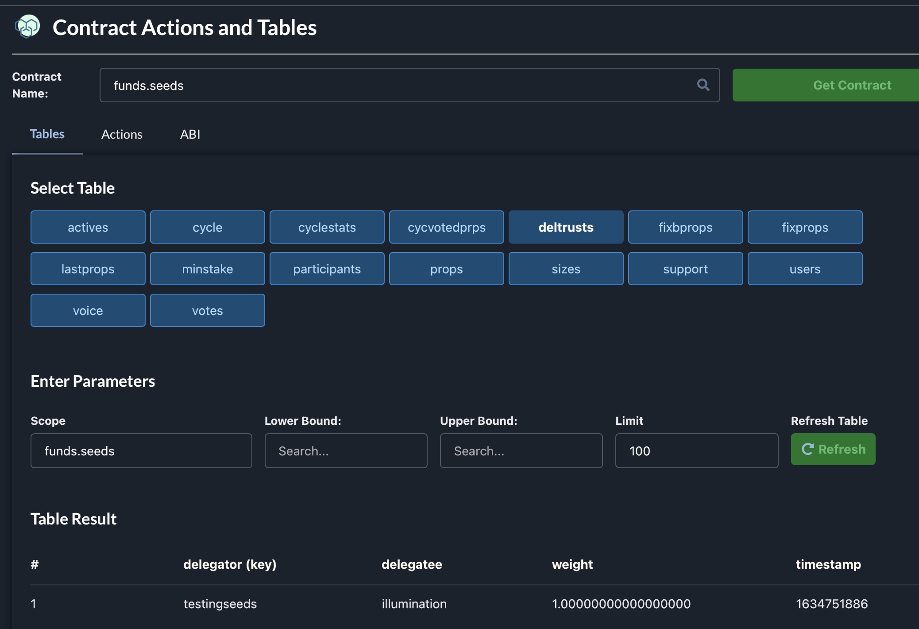Click the Refresh button under Refresh Table

pyautogui.click(x=833, y=449)
